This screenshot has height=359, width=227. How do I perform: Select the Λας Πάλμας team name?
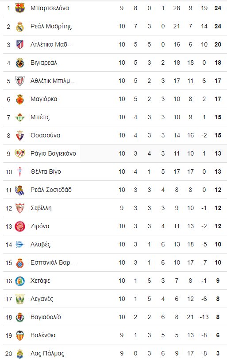[47, 354]
